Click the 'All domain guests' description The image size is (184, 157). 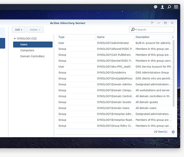[147, 102]
